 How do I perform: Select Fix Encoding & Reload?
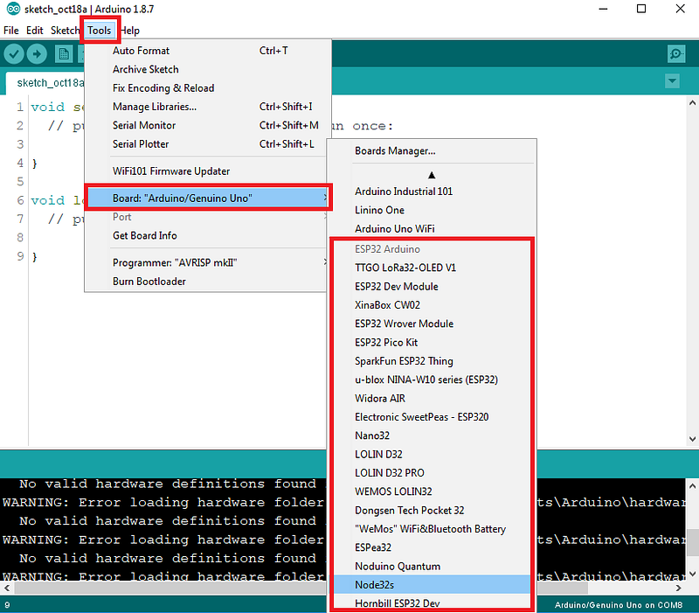coord(208,88)
